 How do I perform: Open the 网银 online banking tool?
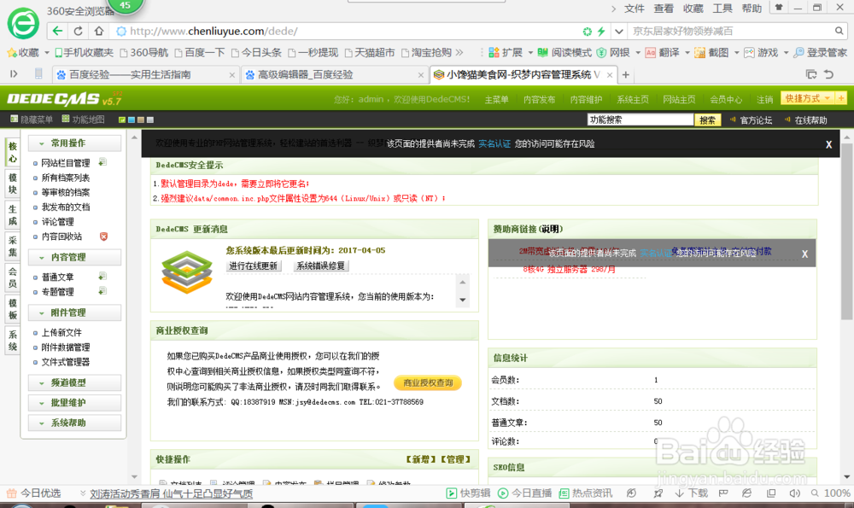point(613,52)
